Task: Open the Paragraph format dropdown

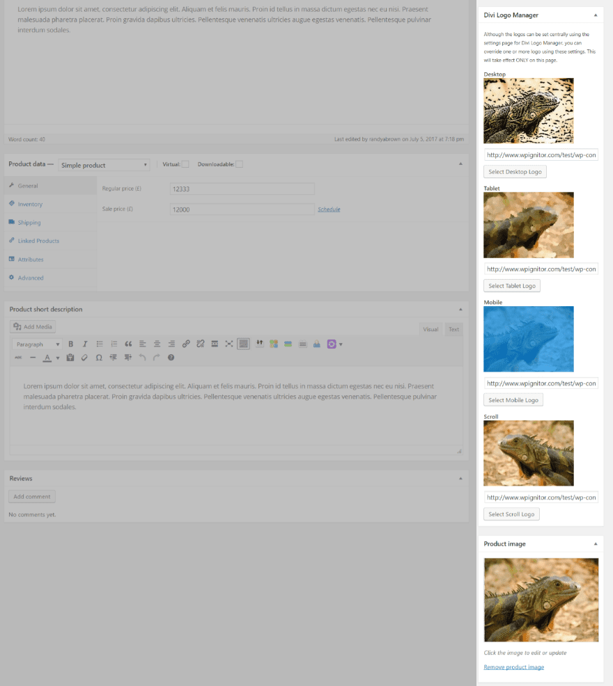Action: tap(38, 344)
